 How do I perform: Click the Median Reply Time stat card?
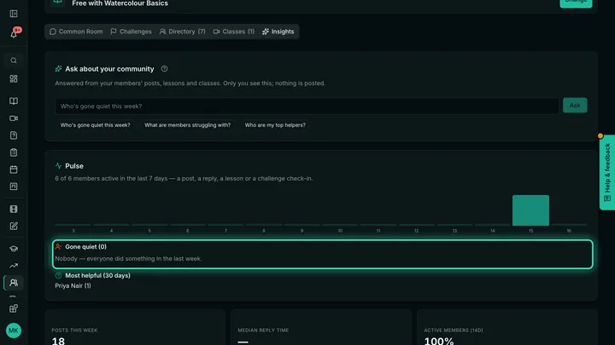click(321, 327)
